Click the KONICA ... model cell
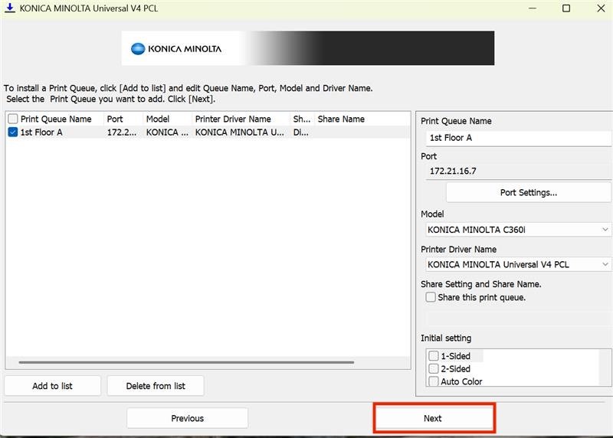Viewport: 613px width, 438px height. 167,132
